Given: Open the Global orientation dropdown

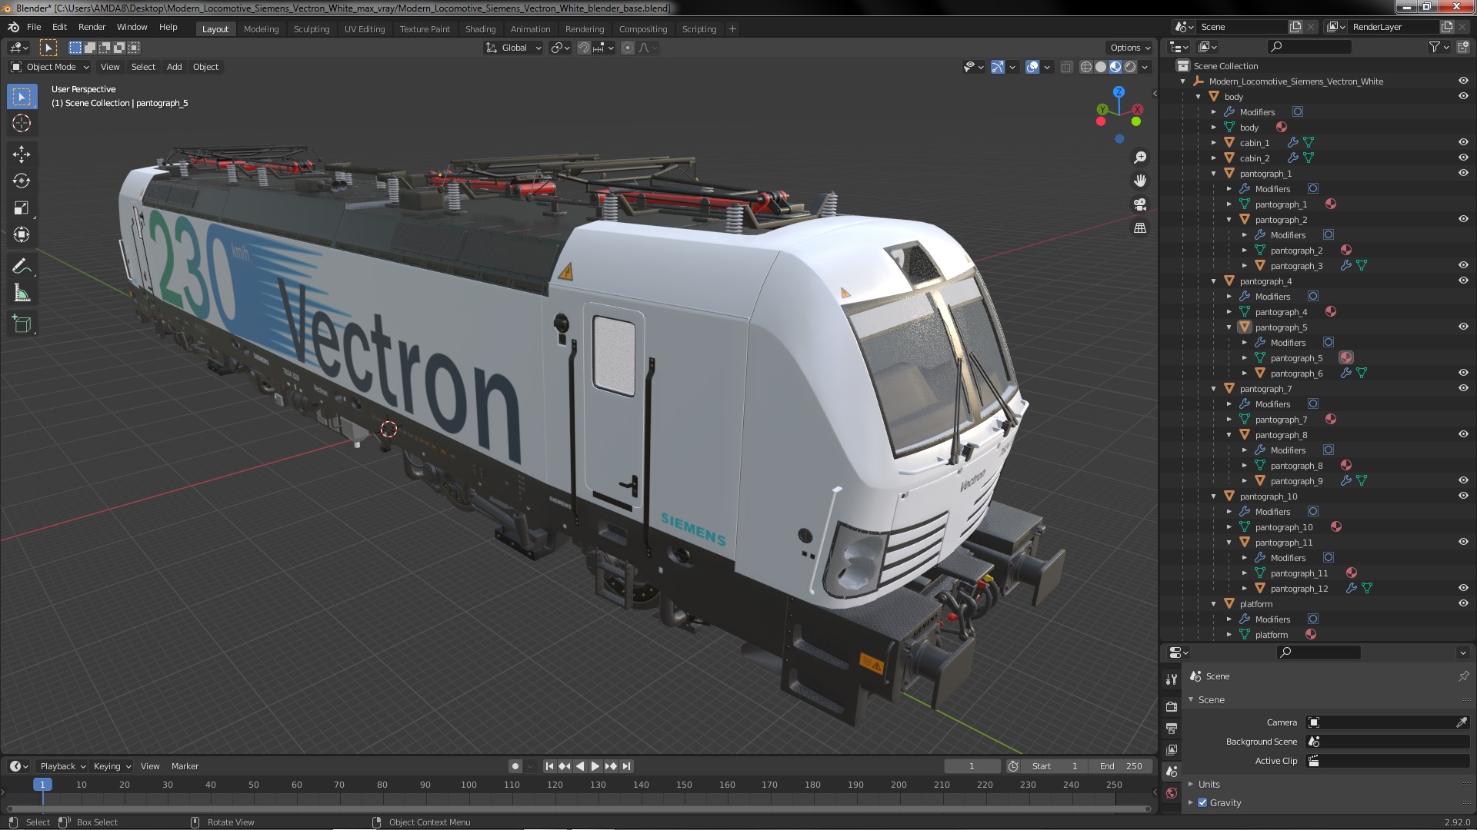Looking at the screenshot, I should [513, 48].
